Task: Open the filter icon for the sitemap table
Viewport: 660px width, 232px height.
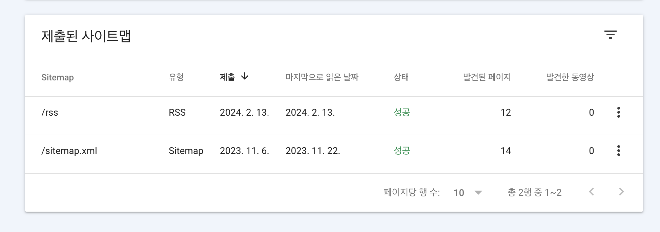Action: pos(611,35)
